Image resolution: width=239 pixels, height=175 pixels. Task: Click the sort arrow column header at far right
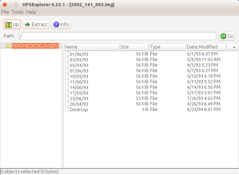tap(232, 47)
